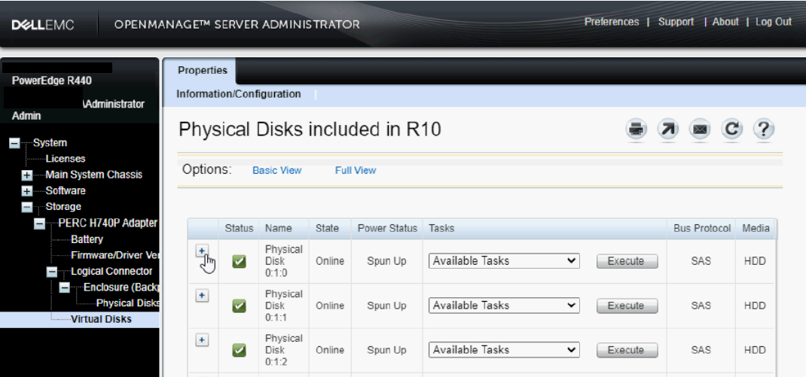The height and width of the screenshot is (377, 806).
Task: Click green status checkmark for Disk 0:1:2
Action: pos(239,350)
